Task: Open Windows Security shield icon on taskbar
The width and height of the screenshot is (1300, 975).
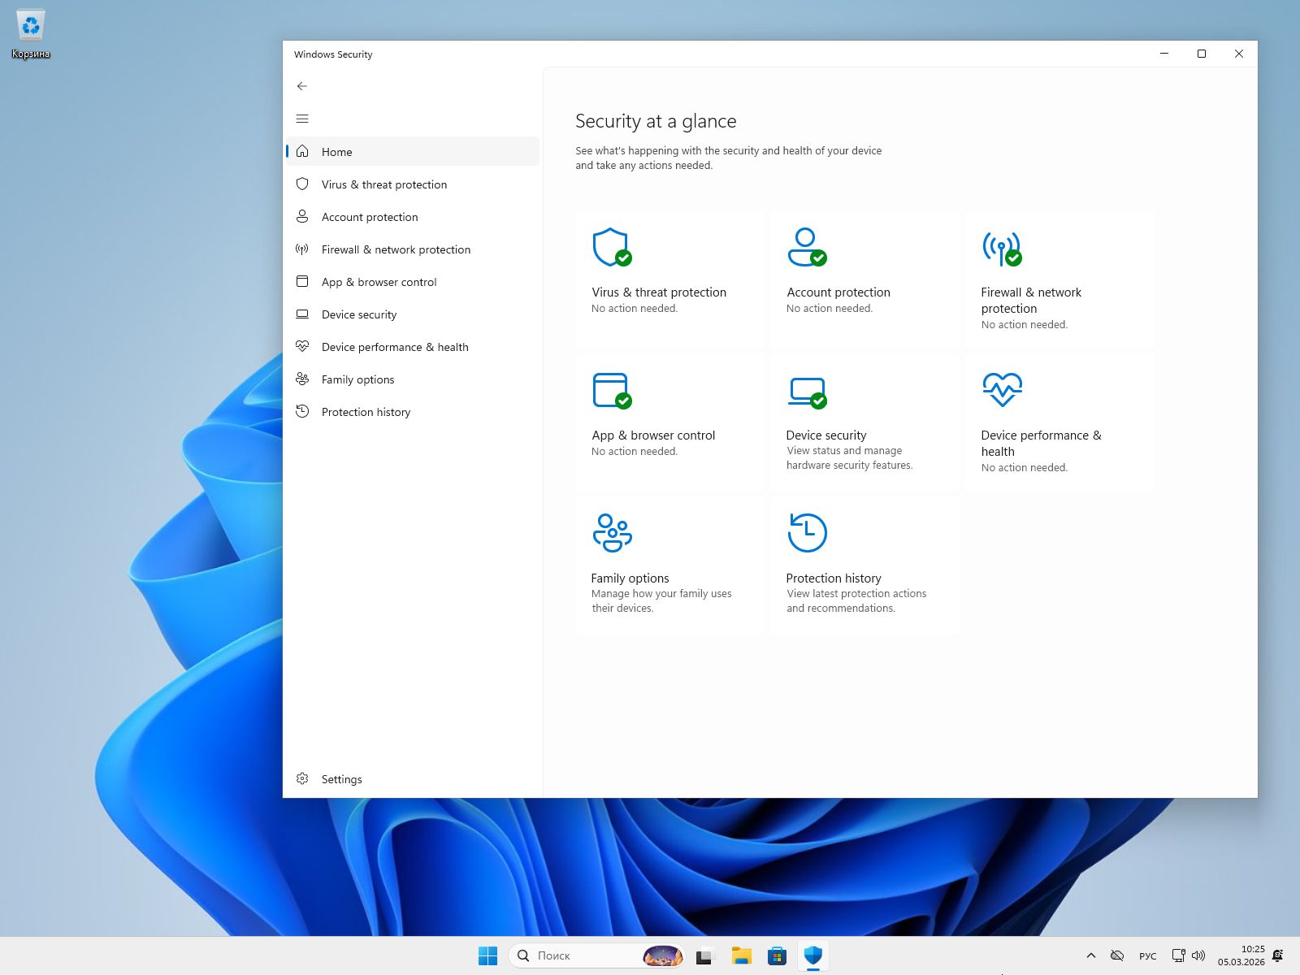Action: click(812, 955)
